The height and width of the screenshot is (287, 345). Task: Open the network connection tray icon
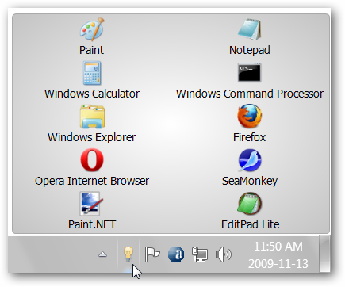click(200, 254)
